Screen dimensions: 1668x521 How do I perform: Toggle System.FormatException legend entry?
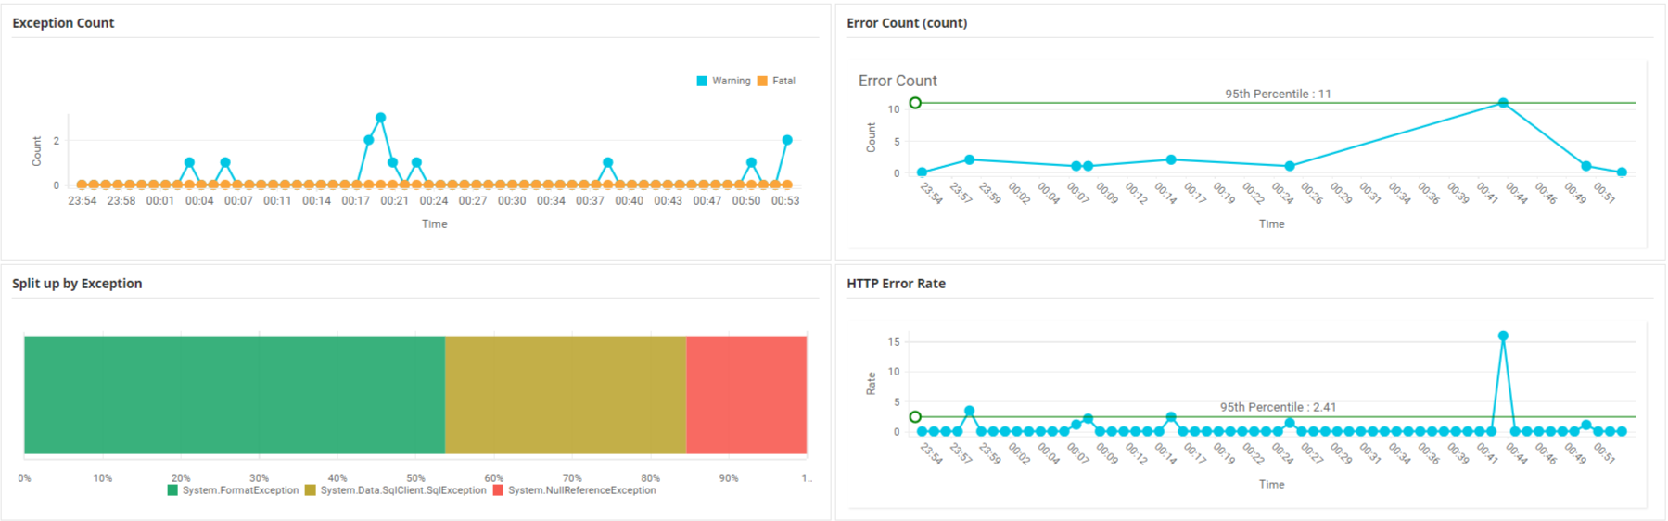tap(233, 490)
